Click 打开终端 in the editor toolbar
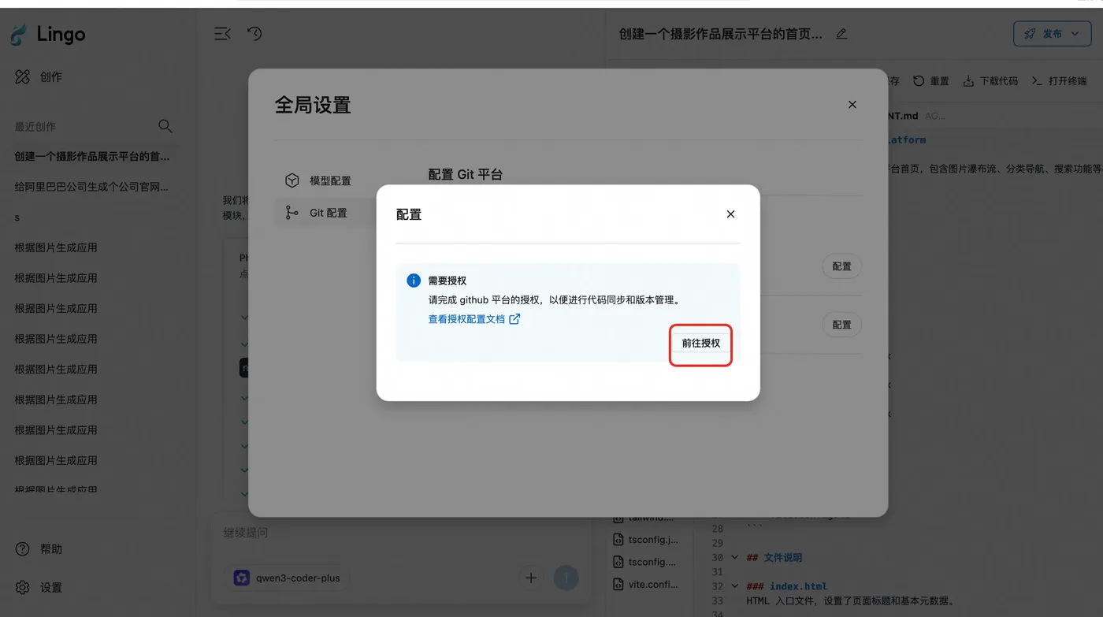The width and height of the screenshot is (1103, 617). 1060,81
